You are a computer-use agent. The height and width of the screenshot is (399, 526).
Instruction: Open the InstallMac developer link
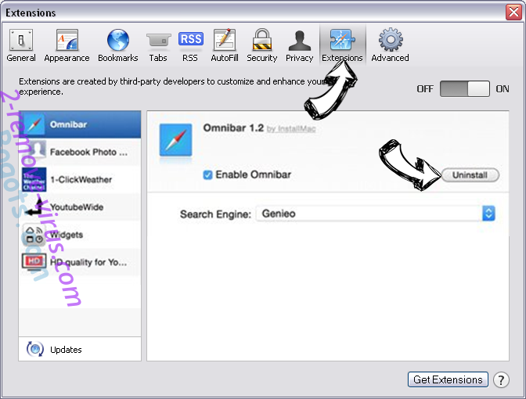point(291,129)
